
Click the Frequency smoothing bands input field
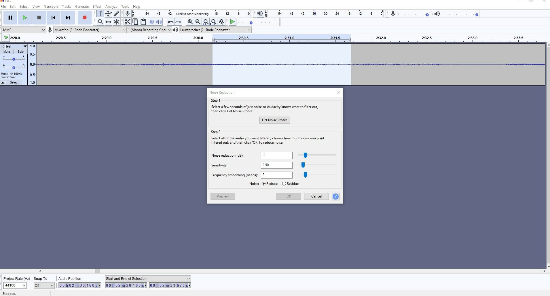(x=276, y=175)
